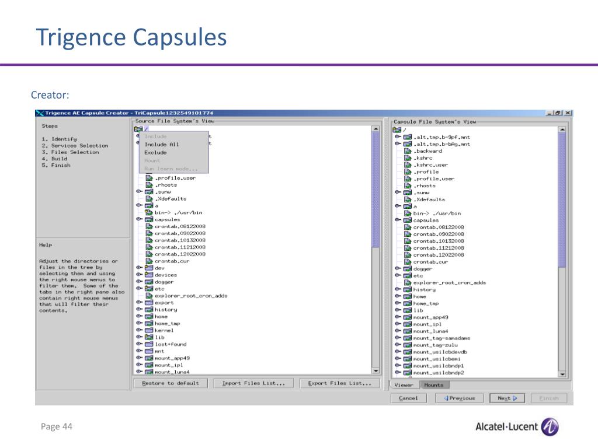
Task: Click the .kshrc file icon in Capsule view
Action: [x=408, y=157]
